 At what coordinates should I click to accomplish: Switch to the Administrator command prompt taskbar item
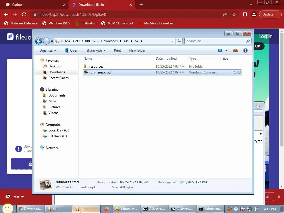211,209
